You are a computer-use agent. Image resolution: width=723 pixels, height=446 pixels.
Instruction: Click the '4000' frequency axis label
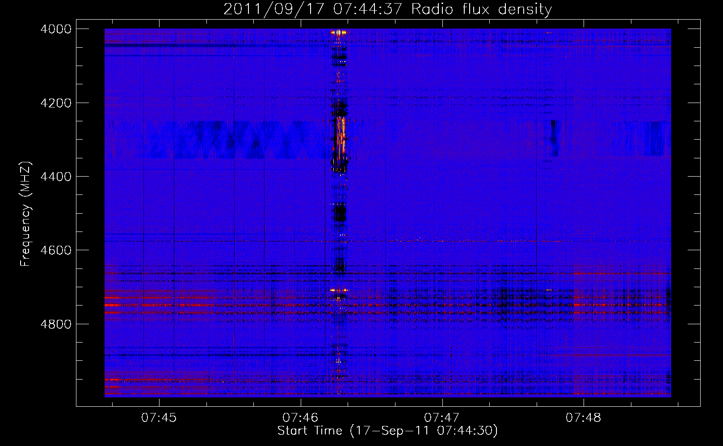pyautogui.click(x=56, y=29)
